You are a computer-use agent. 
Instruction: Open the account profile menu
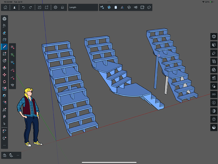pyautogui.click(x=14, y=7)
